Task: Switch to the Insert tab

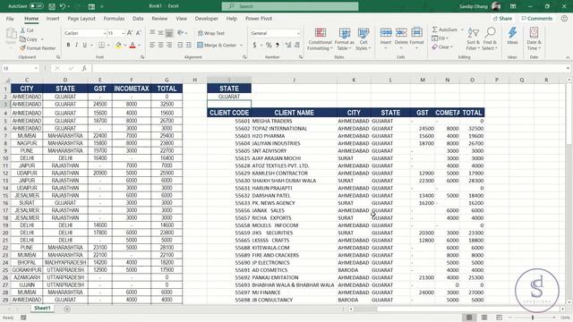Action: [53, 18]
